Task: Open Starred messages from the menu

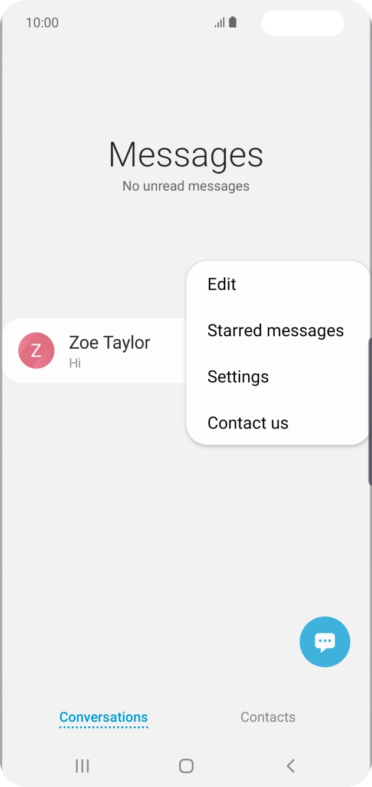Action: pyautogui.click(x=275, y=330)
